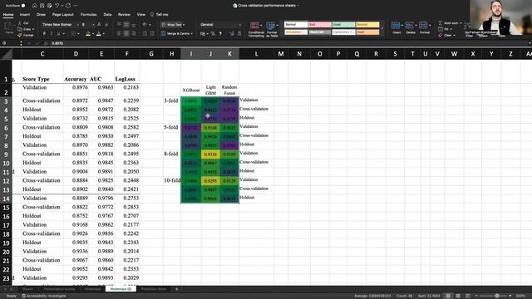532x299 pixels.
Task: Click the Insert cells icon
Action: click(x=396, y=25)
